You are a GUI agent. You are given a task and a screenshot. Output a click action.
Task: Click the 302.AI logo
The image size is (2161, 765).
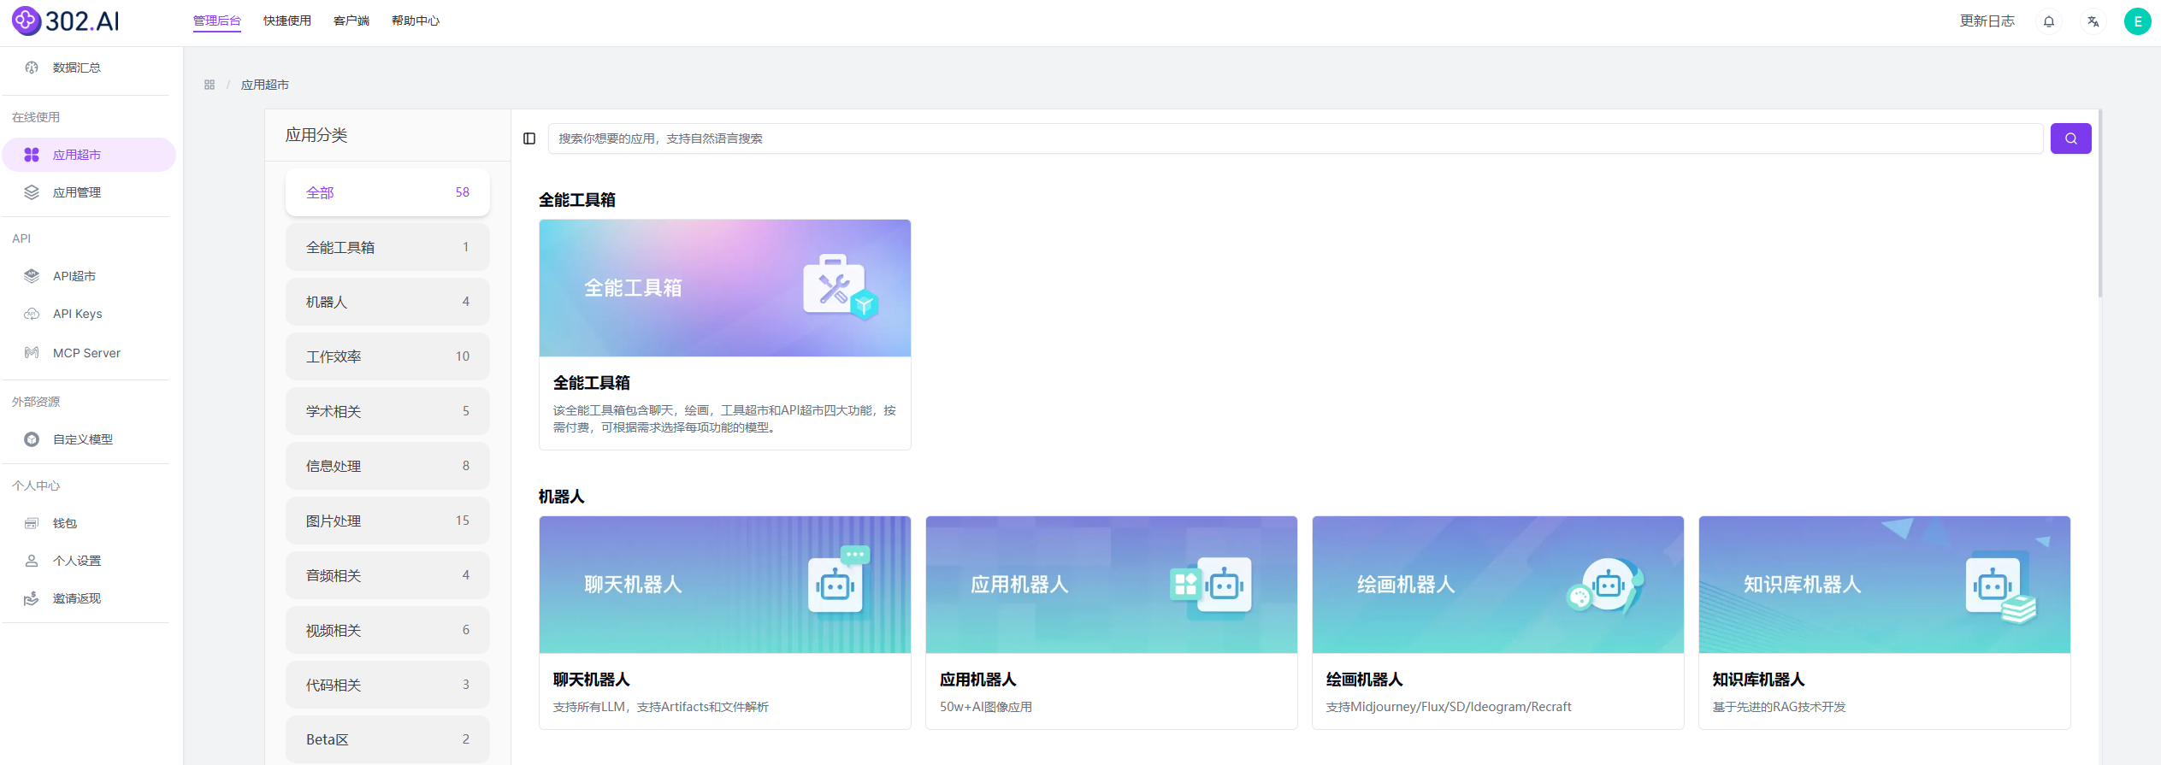click(66, 21)
